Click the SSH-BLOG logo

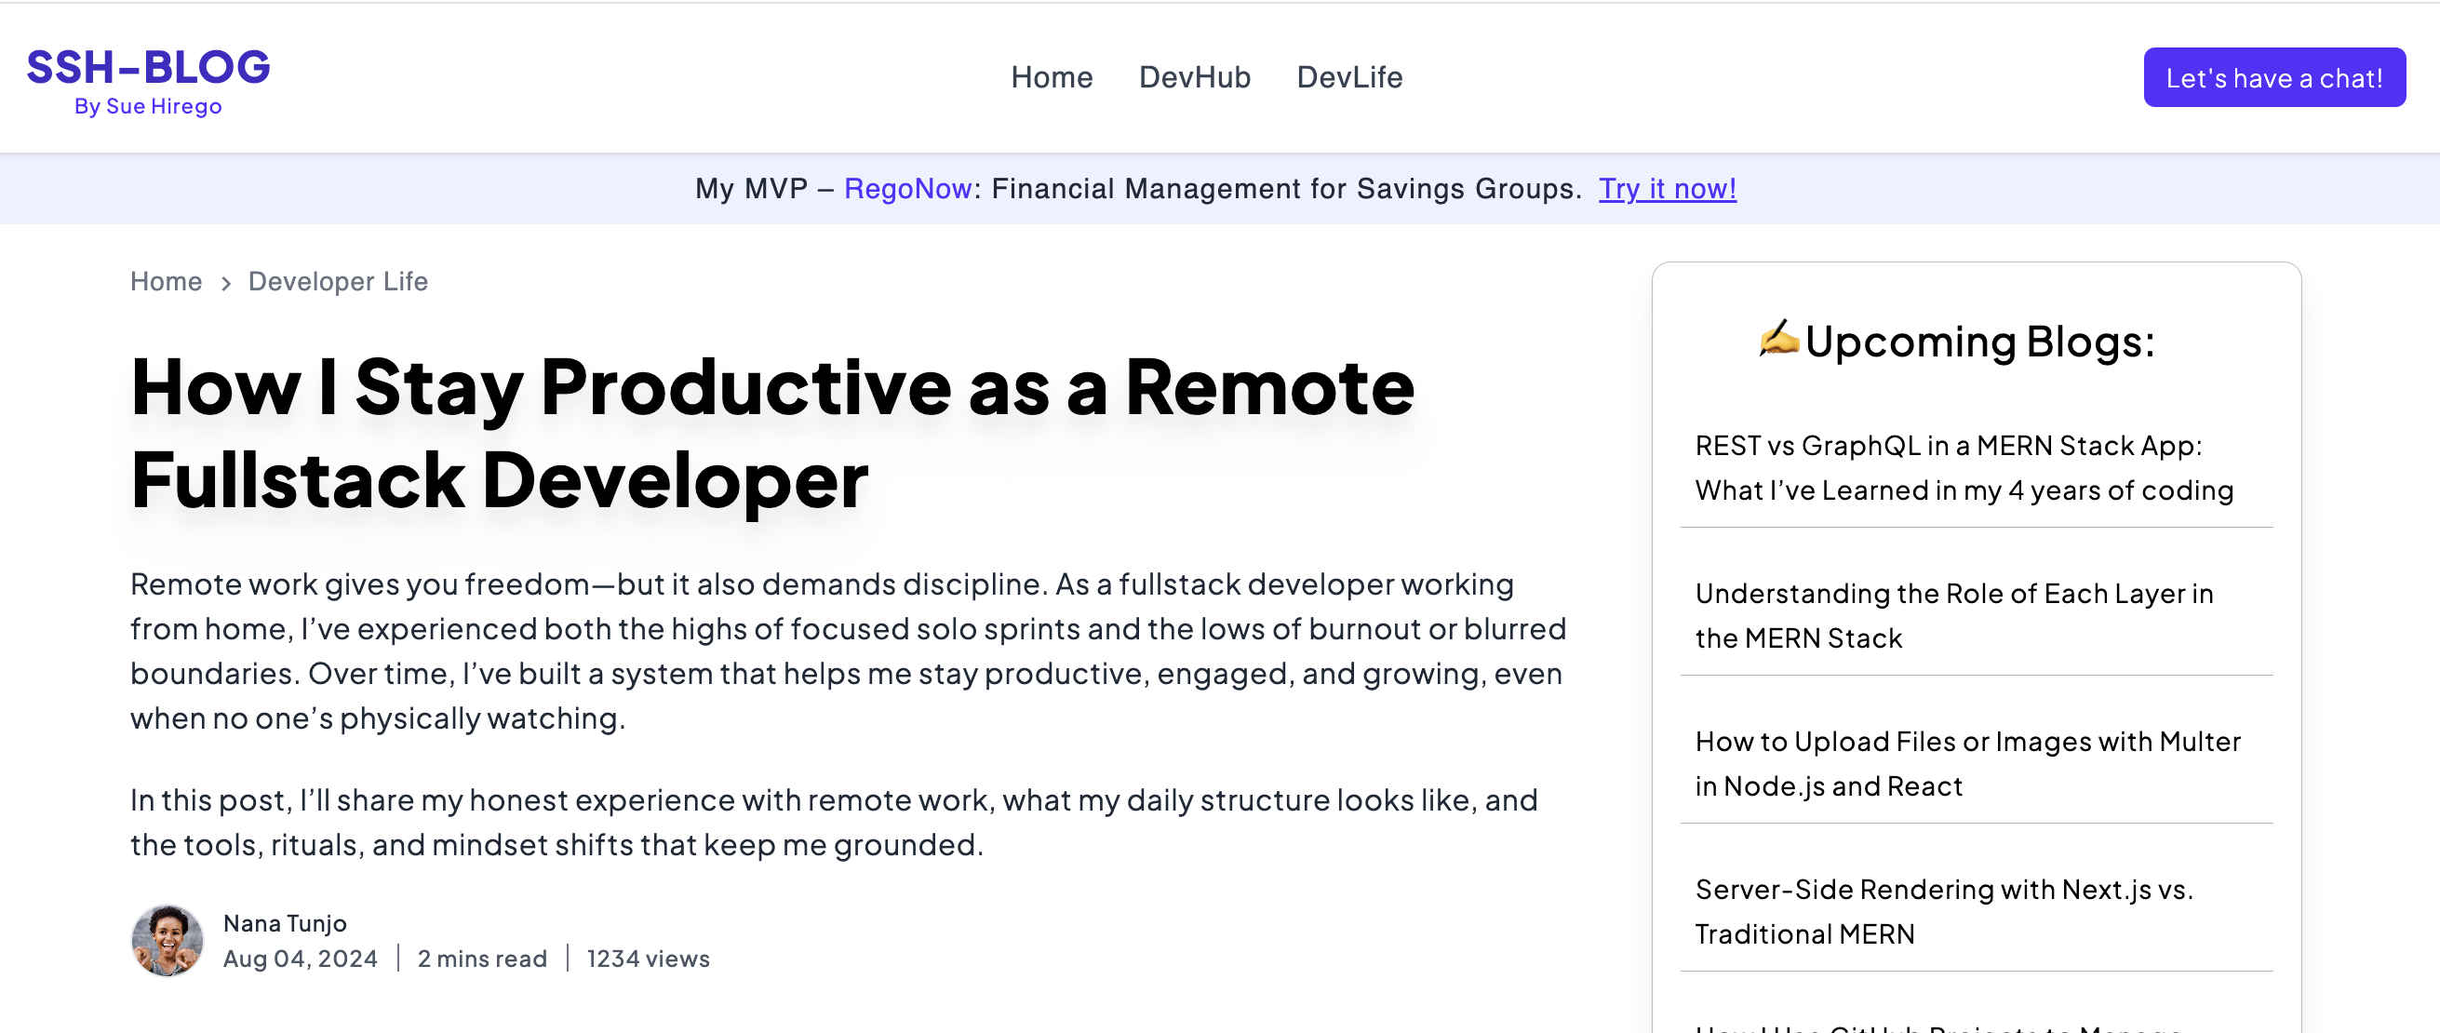(x=148, y=68)
